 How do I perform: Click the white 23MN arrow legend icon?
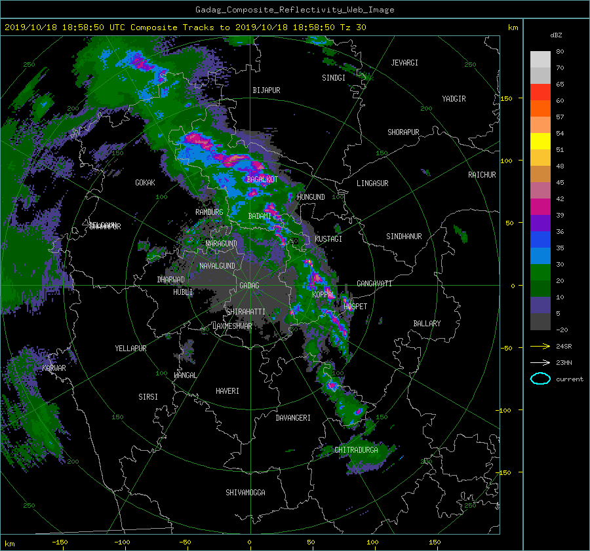coord(540,362)
